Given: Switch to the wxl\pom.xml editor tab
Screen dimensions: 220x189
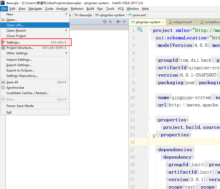Looking at the screenshot, I should (x=182, y=22).
